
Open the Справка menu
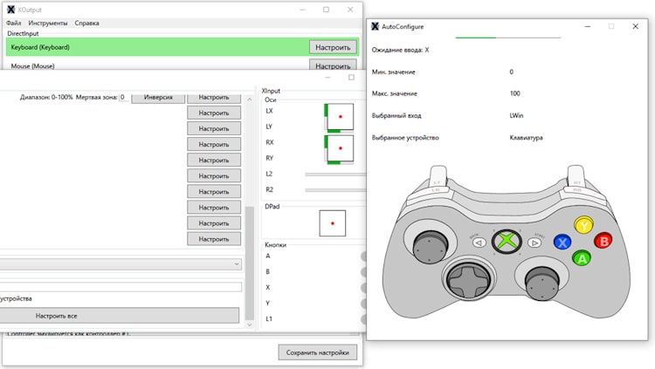(x=86, y=23)
